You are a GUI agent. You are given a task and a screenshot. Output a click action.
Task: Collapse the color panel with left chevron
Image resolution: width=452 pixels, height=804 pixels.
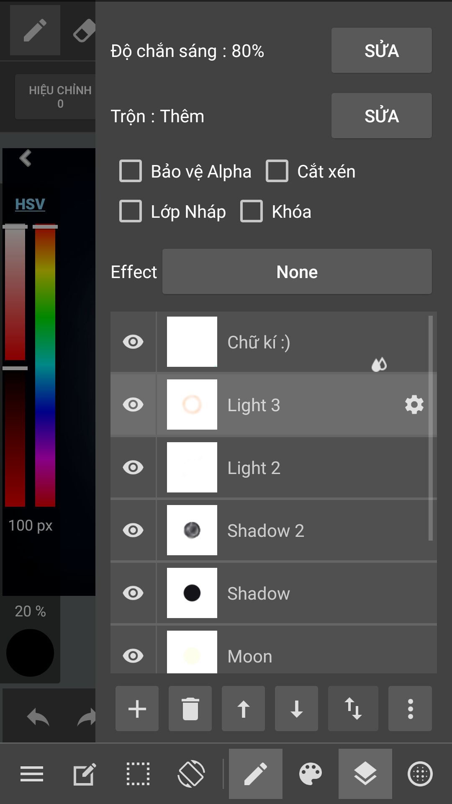point(26,158)
